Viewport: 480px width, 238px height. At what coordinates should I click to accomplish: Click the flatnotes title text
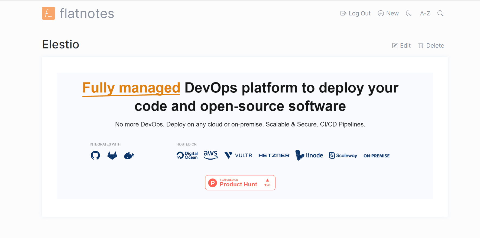87,14
